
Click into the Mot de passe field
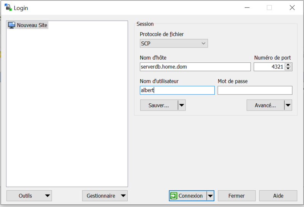tap(255, 90)
